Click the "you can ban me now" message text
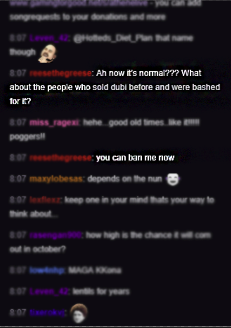Screen dimensions: 231x328 coord(135,158)
